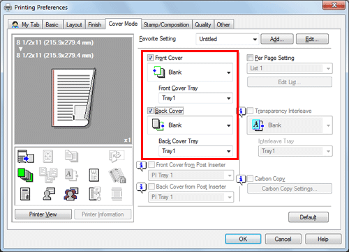Viewport: 349px width, 252px height.
Task: Click the info icon beside Transparency Interleave
Action: (241, 111)
